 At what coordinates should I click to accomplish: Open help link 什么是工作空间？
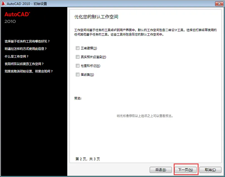(16, 57)
